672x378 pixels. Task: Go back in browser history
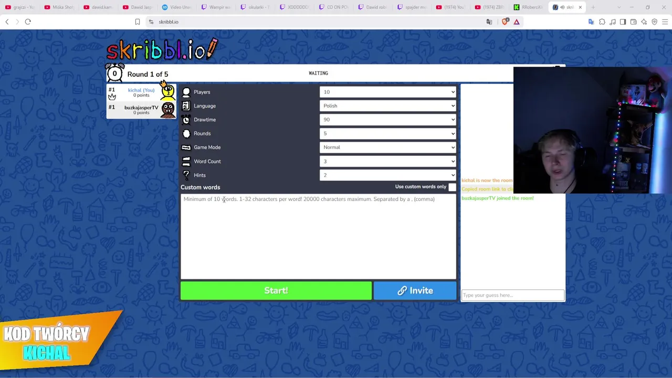pos(7,22)
